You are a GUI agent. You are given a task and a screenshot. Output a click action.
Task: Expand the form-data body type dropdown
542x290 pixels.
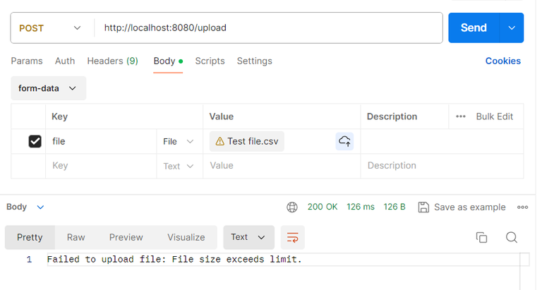point(48,88)
